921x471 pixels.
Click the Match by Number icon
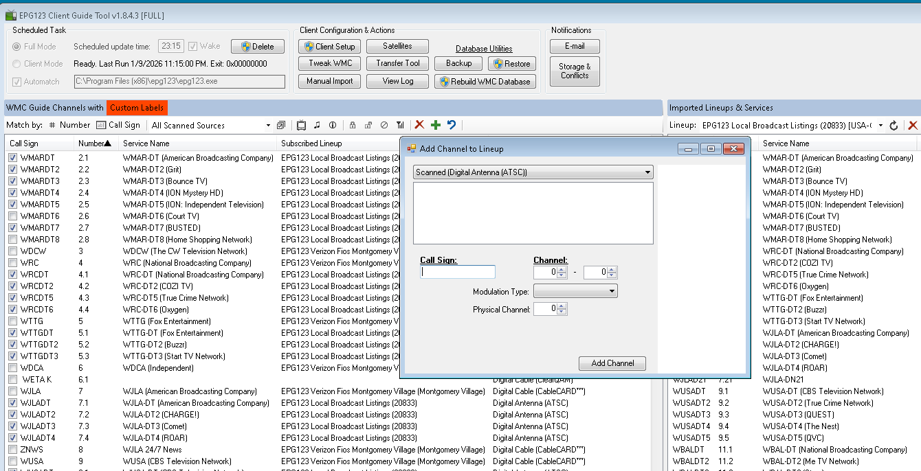pyautogui.click(x=52, y=125)
